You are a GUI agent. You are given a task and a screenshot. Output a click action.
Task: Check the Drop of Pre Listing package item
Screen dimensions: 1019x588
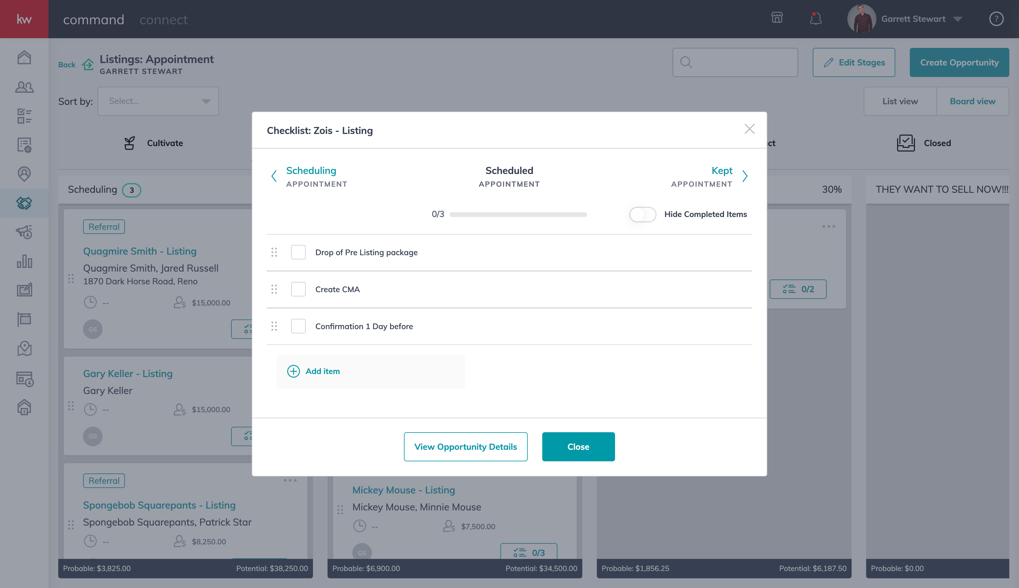[x=298, y=252]
